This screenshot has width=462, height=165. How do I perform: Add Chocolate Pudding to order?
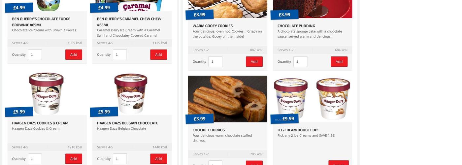pos(339,61)
